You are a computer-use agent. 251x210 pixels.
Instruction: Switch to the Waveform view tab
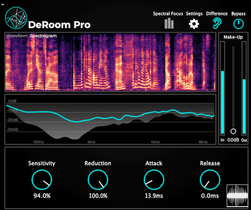[x=17, y=36]
